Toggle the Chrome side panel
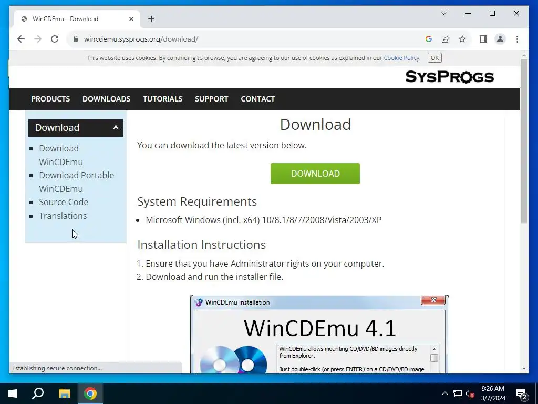The height and width of the screenshot is (404, 538). coord(483,39)
